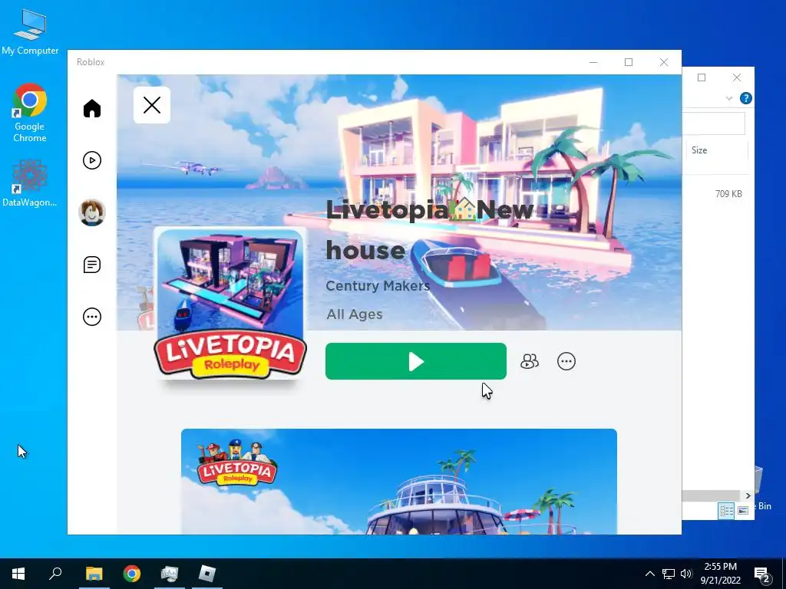This screenshot has height=589, width=786.
Task: Open game options ellipsis beside Play
Action: [566, 361]
